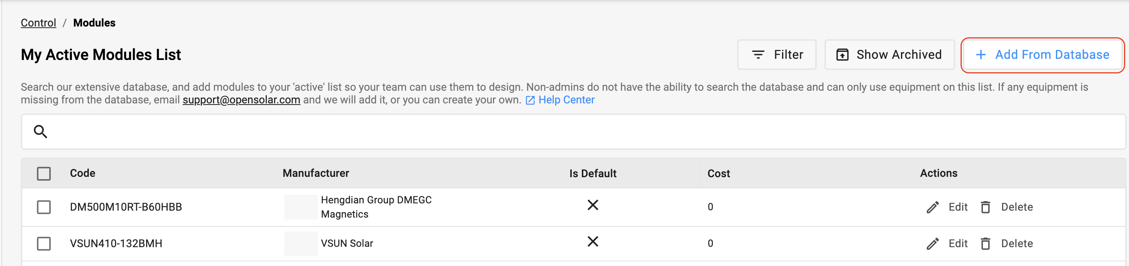Click the Is Default X mark for VSUN410-132BMH
Image resolution: width=1129 pixels, height=266 pixels.
pyautogui.click(x=593, y=241)
